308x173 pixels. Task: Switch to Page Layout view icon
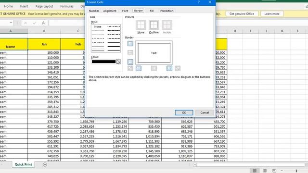click(265, 171)
